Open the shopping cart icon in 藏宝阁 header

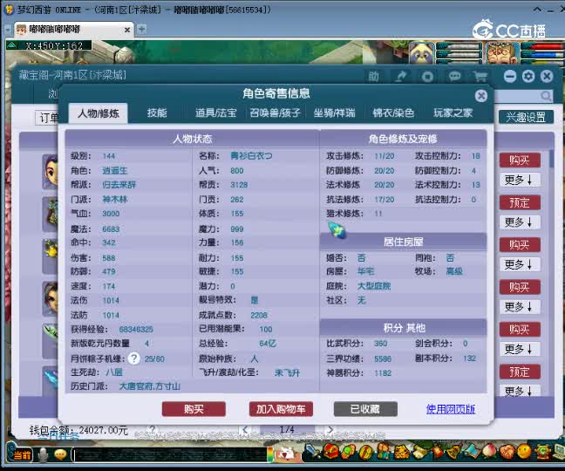480,77
